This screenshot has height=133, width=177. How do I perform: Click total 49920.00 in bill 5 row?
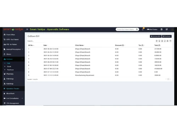158,62
